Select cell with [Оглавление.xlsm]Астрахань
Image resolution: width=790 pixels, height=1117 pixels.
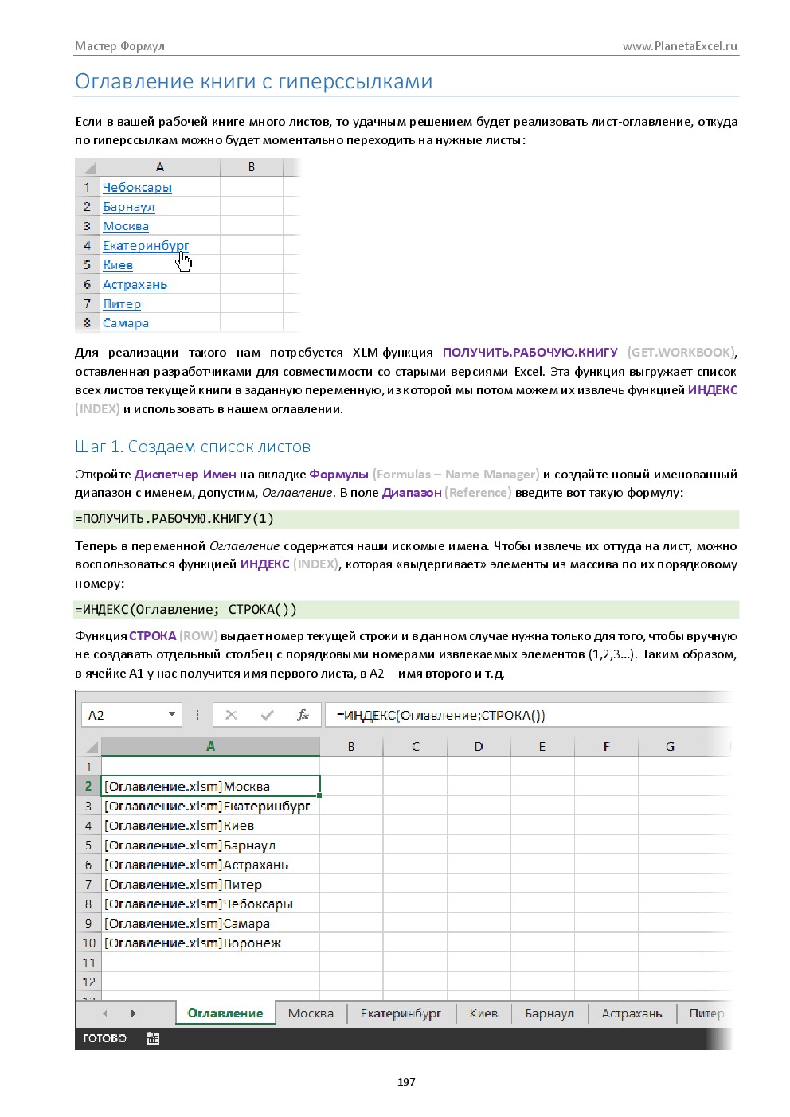[210, 865]
